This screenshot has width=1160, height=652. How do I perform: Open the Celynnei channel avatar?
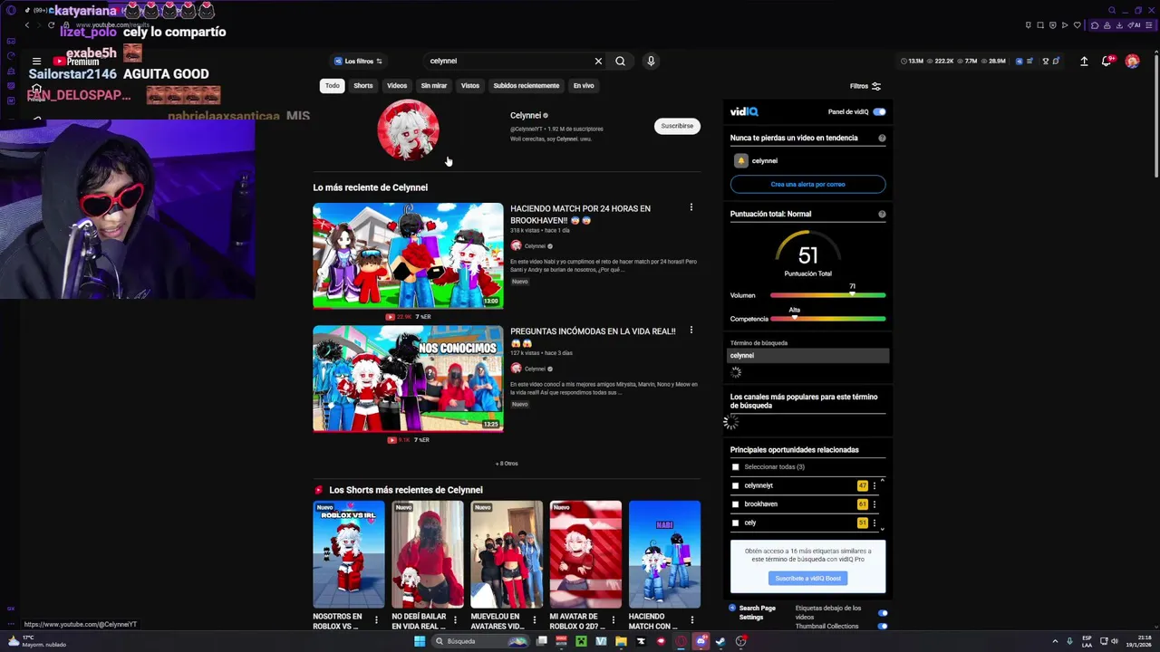click(x=408, y=129)
